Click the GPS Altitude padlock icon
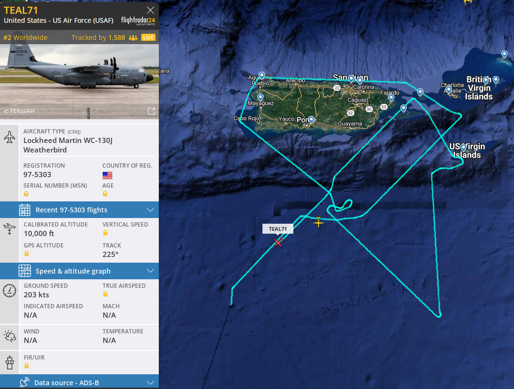514x389 pixels. pyautogui.click(x=27, y=254)
